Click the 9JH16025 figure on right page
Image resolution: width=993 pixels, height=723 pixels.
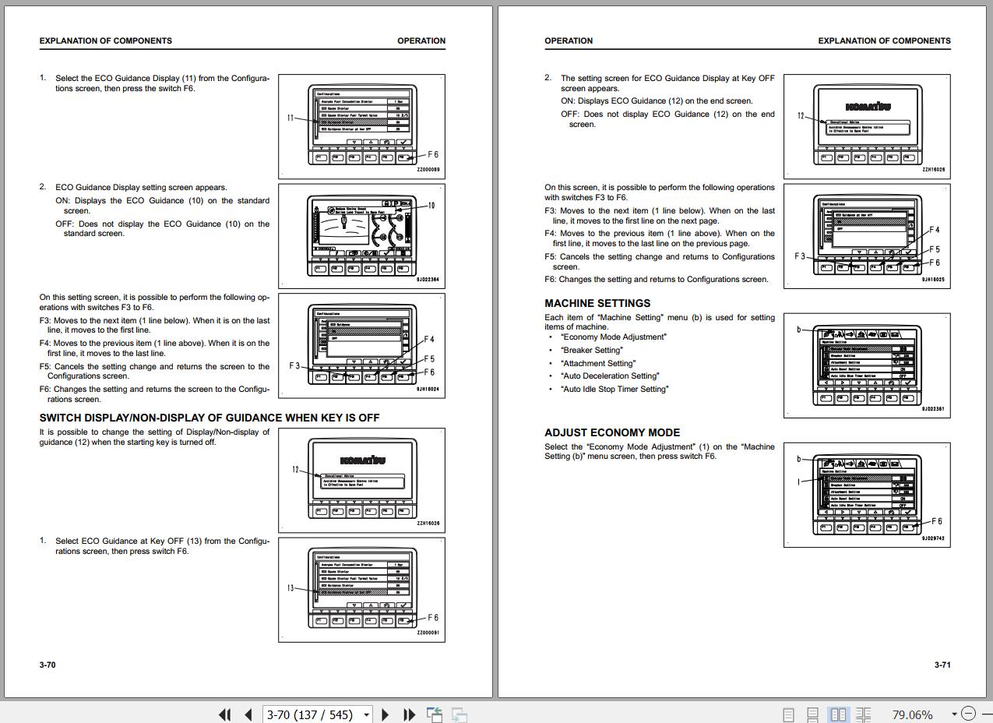[x=867, y=236]
